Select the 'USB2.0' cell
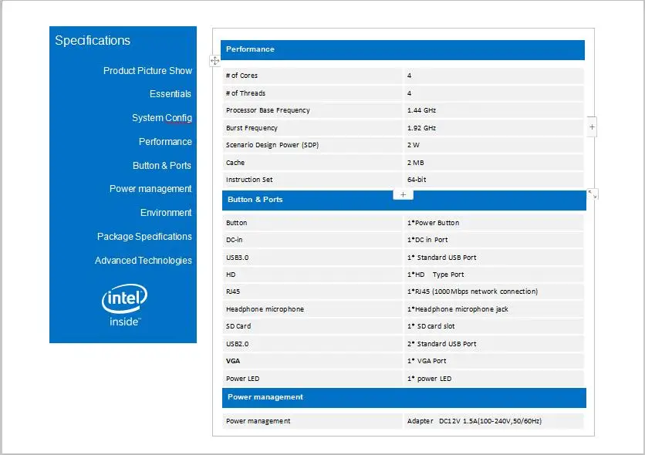Viewport: 645px width, 455px height. click(x=312, y=344)
